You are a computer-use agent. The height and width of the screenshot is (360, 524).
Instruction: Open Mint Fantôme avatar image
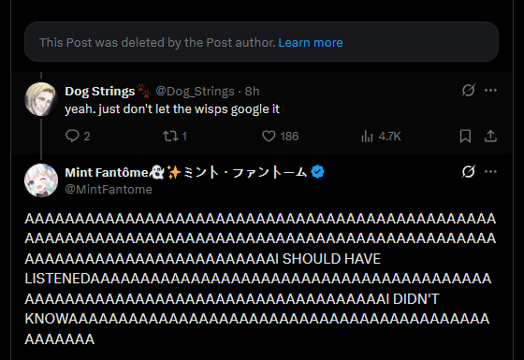coord(41,180)
